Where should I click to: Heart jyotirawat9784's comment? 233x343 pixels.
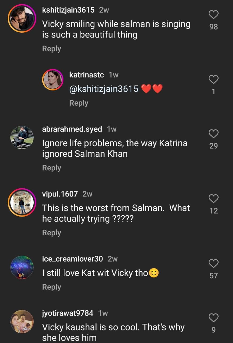coord(213,318)
